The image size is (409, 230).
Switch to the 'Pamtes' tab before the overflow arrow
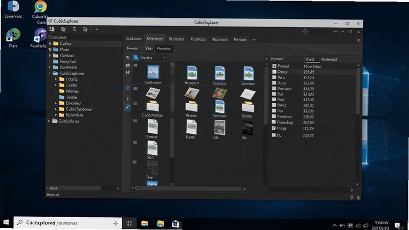click(x=240, y=40)
